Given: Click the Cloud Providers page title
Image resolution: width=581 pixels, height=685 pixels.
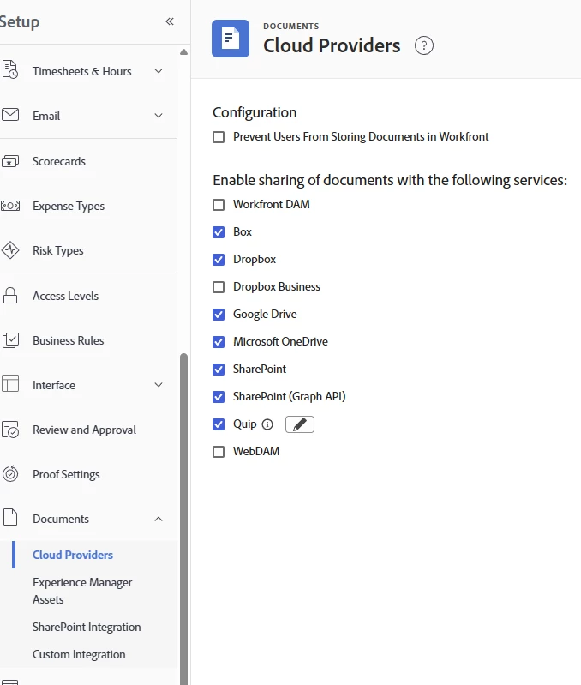Looking at the screenshot, I should pos(332,45).
